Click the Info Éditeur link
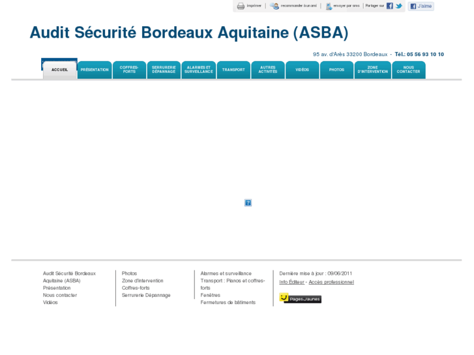Viewport: 474px width, 355px height. click(x=291, y=282)
